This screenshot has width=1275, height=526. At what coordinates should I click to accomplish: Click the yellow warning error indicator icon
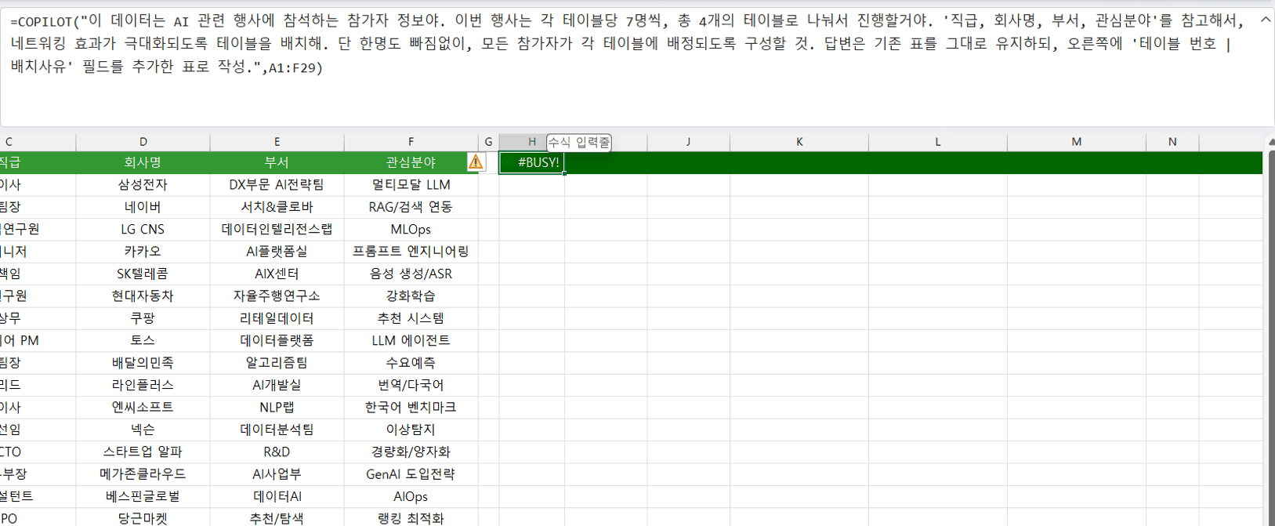pyautogui.click(x=476, y=162)
